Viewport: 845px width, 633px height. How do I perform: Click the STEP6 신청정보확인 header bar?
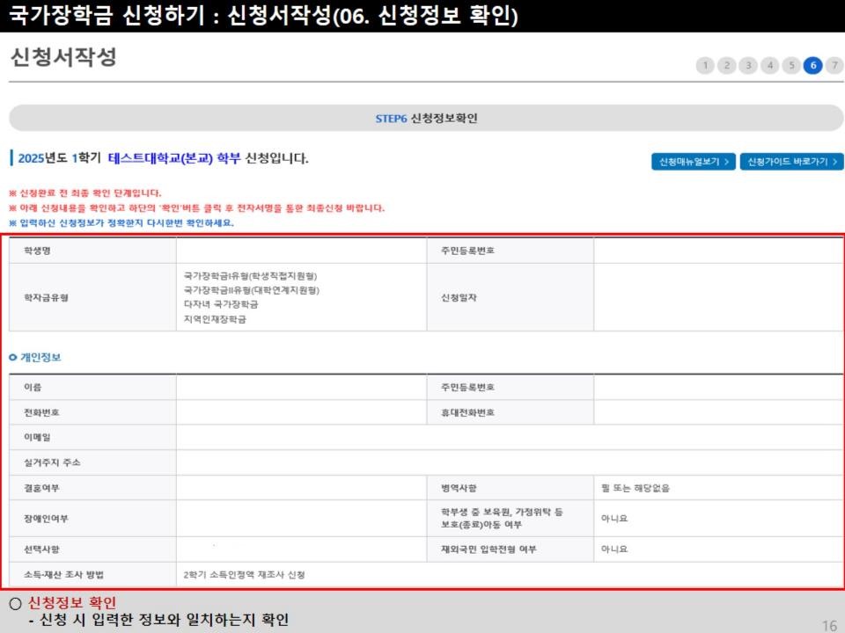[x=422, y=117]
